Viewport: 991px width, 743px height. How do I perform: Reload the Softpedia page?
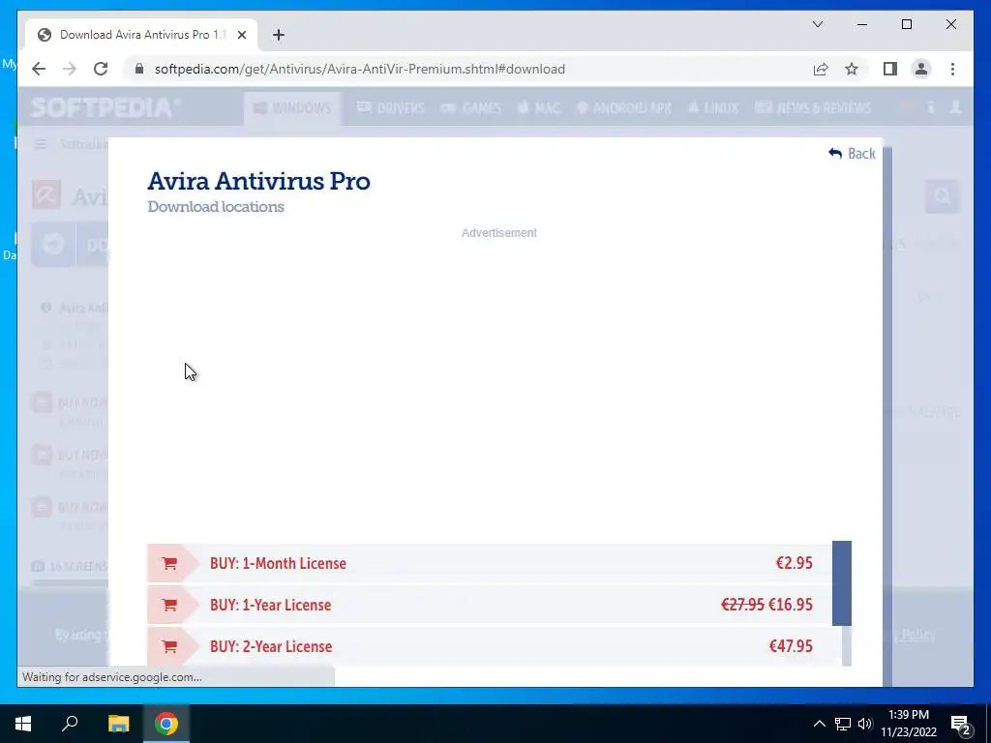[101, 69]
